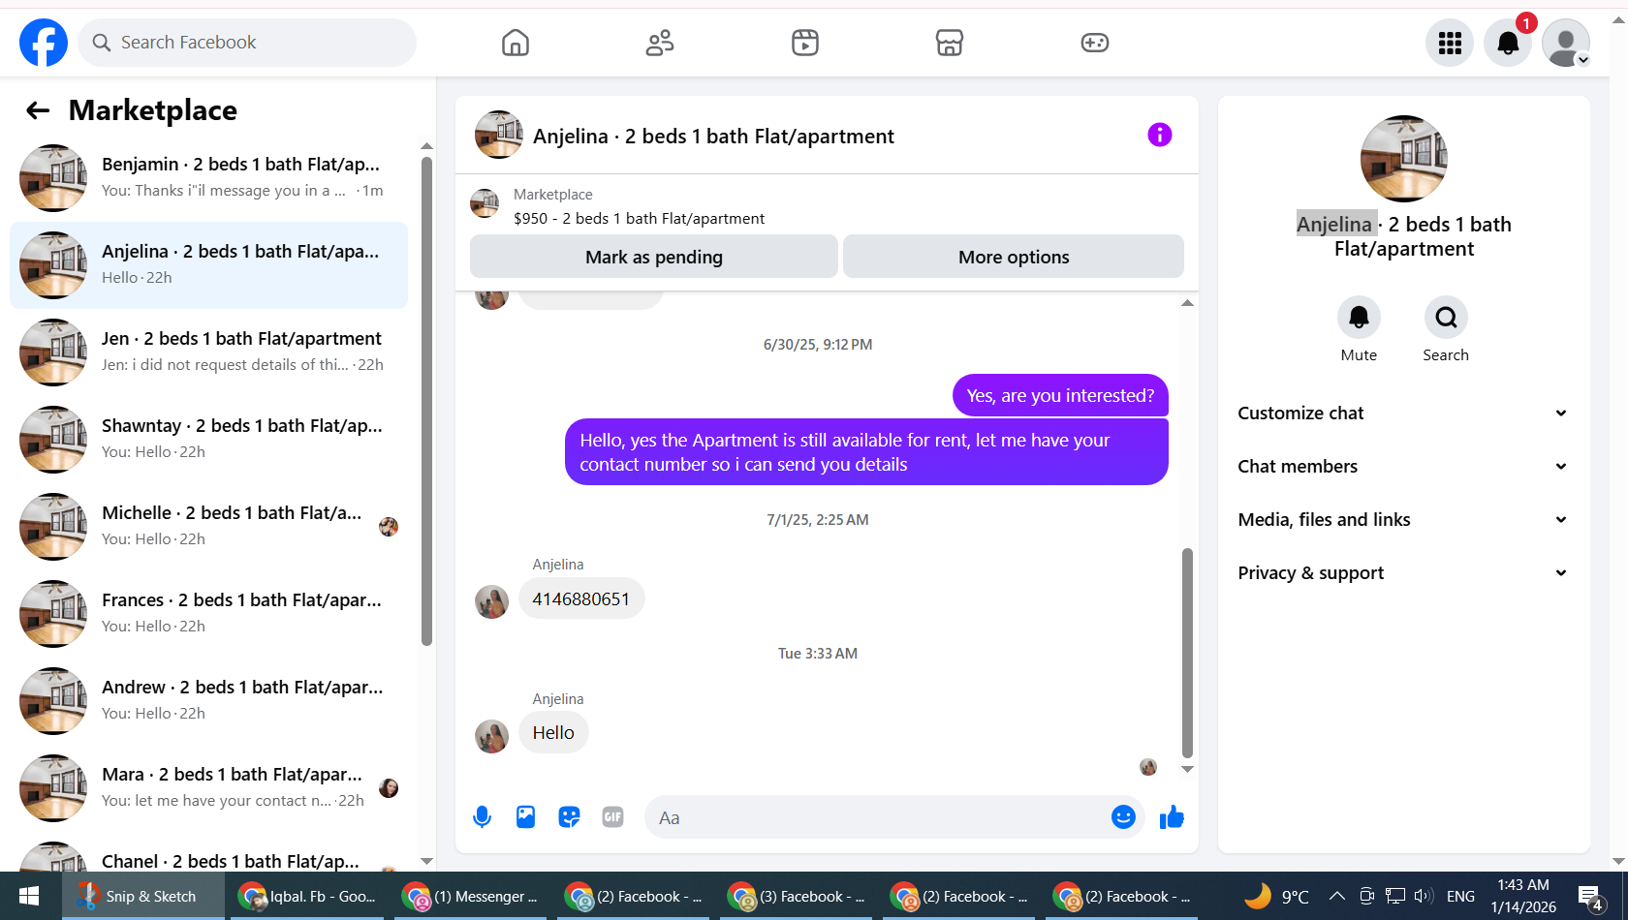Show hidden system tray icons
Screen dimensions: 1628x920
point(1337,897)
